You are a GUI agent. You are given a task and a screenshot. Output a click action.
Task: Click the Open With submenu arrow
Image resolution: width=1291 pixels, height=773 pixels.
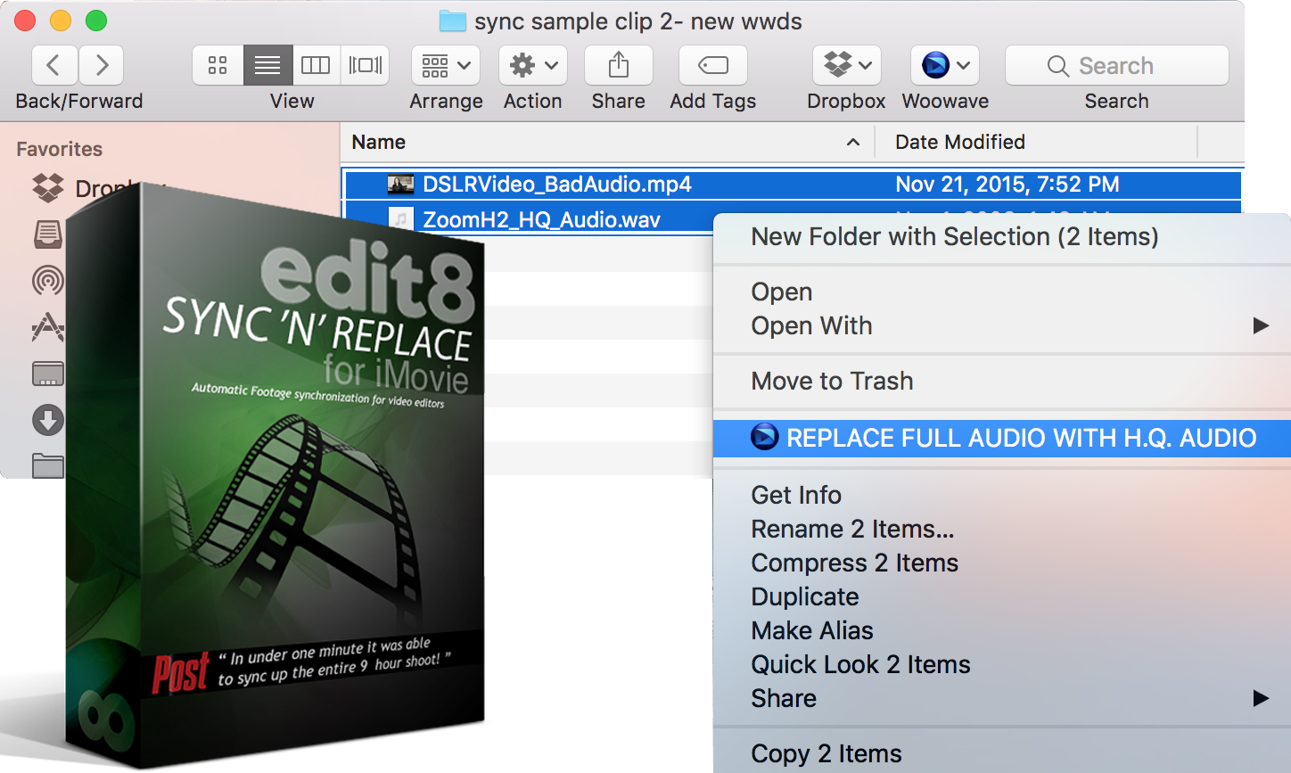tap(1261, 326)
